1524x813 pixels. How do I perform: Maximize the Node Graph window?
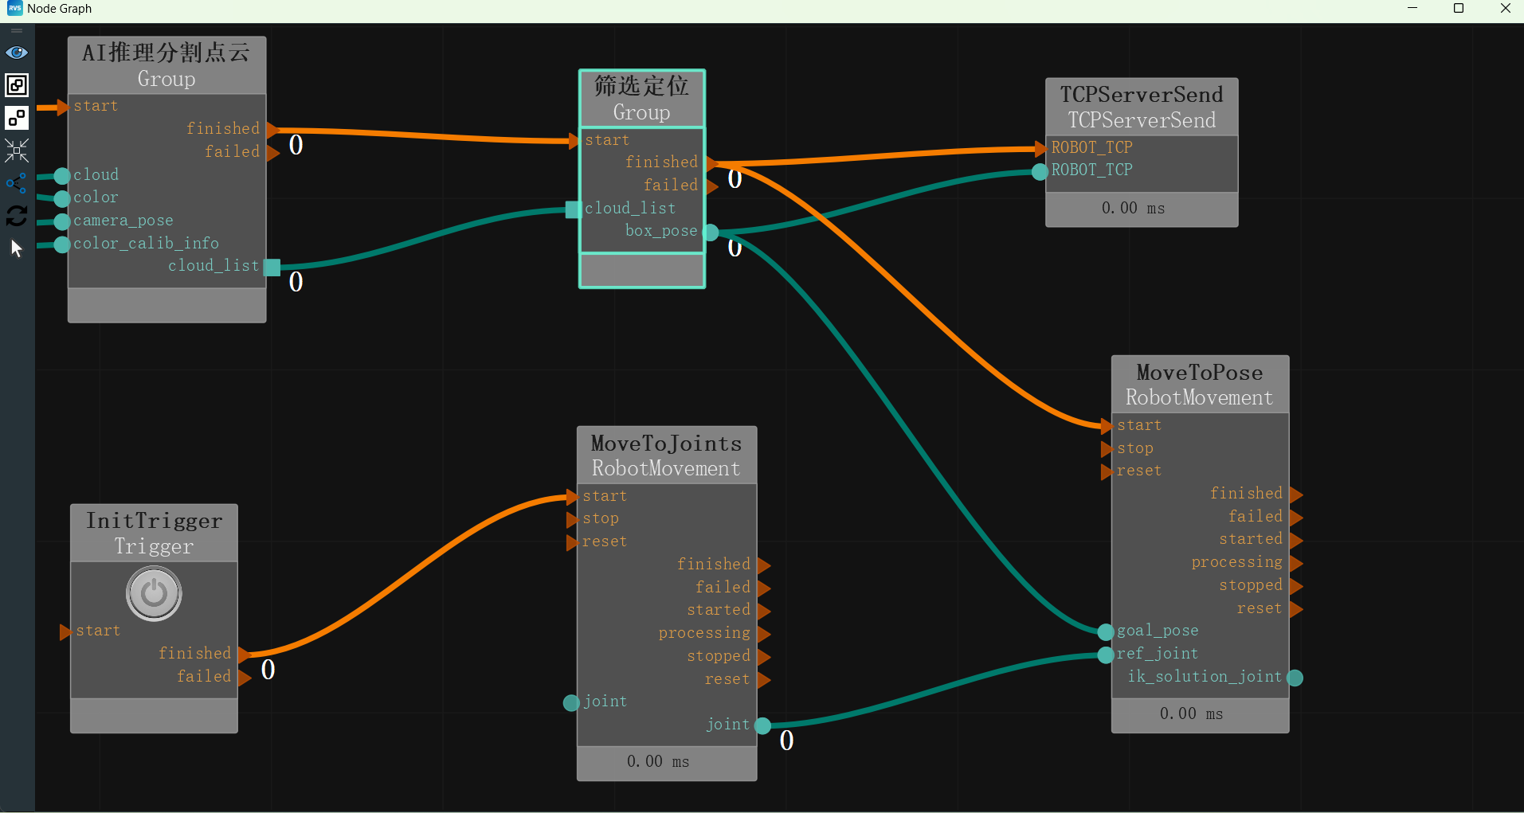pyautogui.click(x=1459, y=9)
